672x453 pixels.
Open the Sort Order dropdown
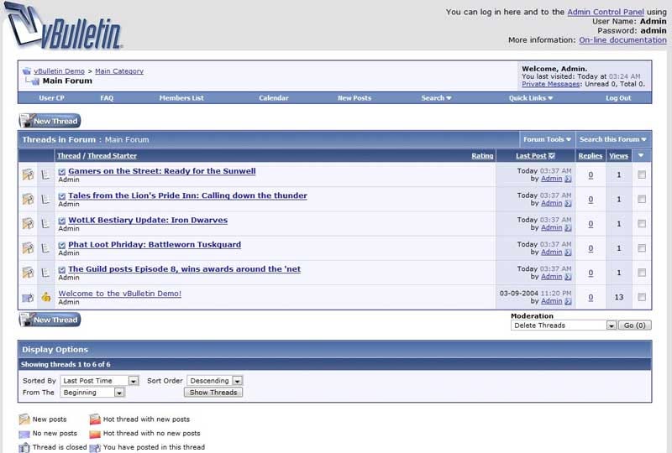[215, 381]
